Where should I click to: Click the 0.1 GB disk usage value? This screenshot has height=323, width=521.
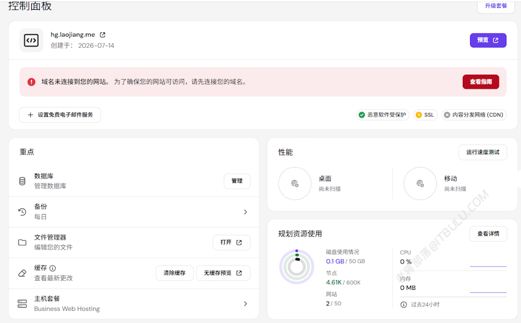(335, 261)
